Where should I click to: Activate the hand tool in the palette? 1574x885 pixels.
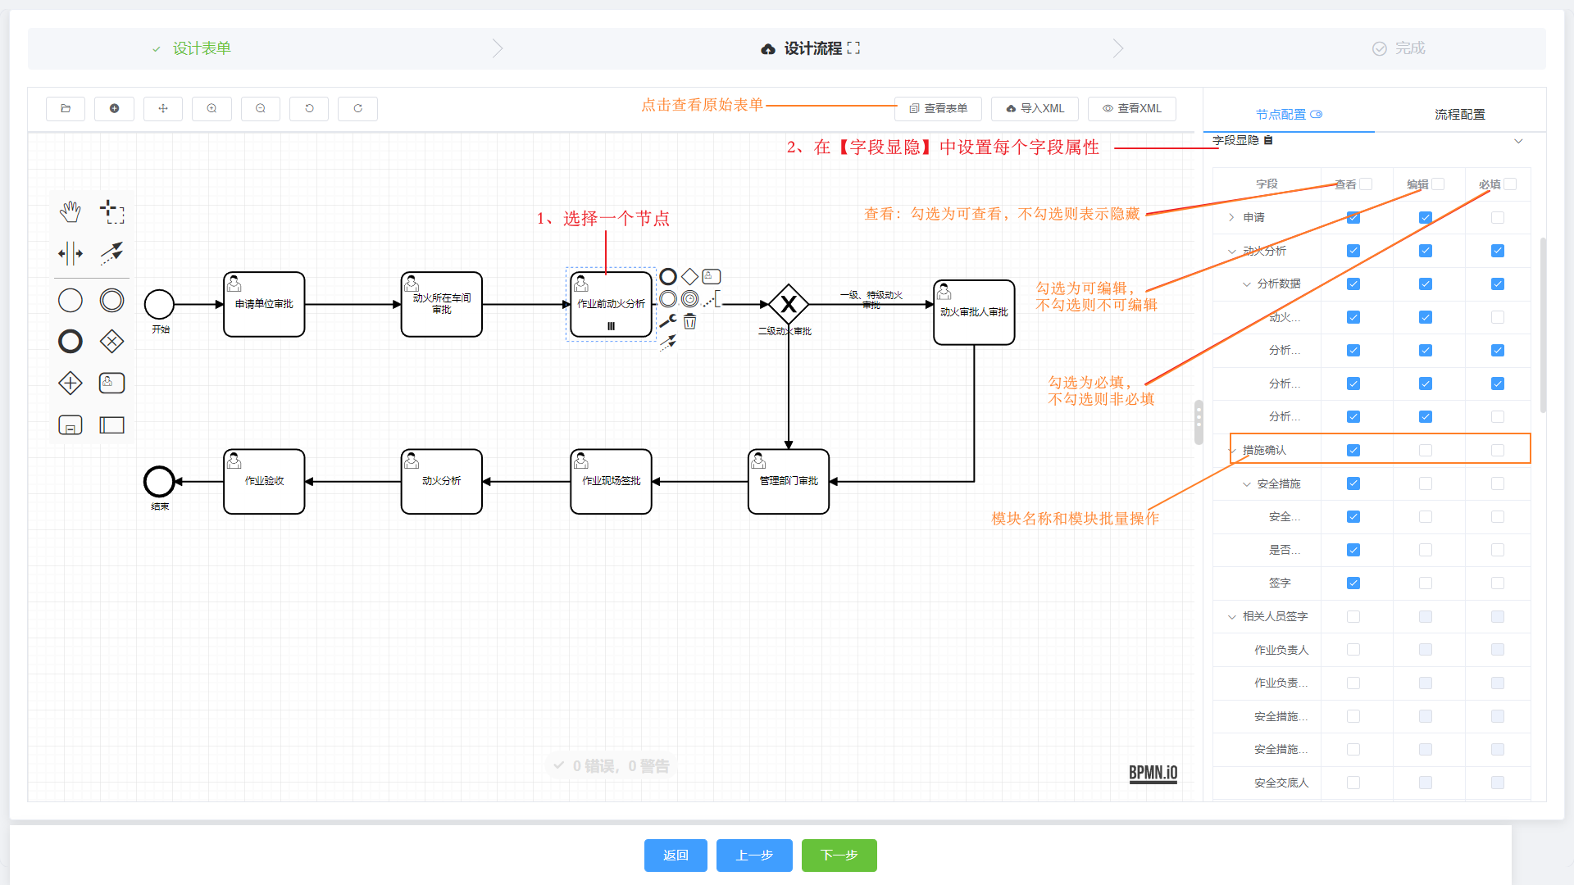(x=71, y=211)
